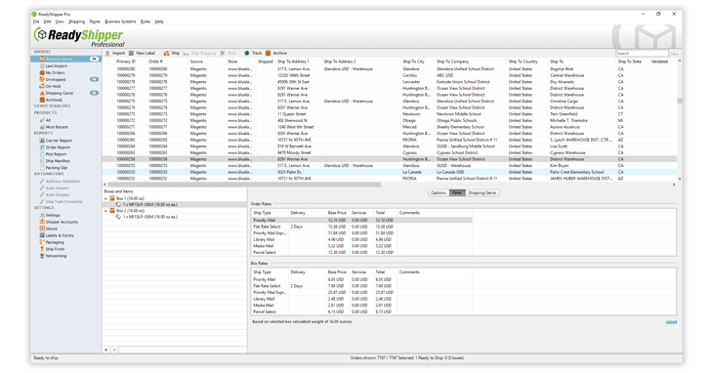Open the Shipping menu
This screenshot has width=713, height=373.
pyautogui.click(x=76, y=21)
